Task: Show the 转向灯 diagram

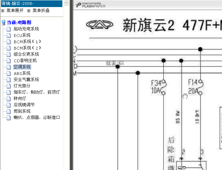Action: pyautogui.click(x=20, y=99)
